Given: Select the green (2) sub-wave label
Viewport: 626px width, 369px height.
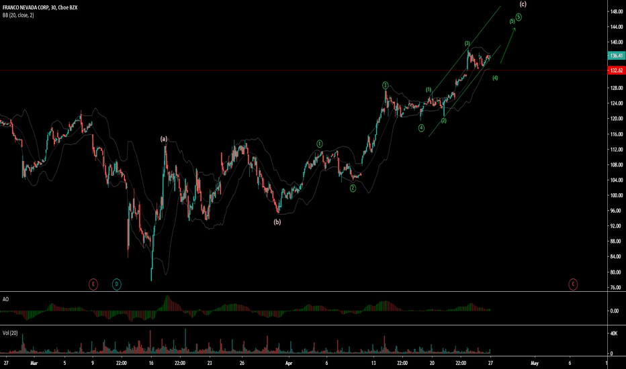Looking at the screenshot, I should coord(443,121).
